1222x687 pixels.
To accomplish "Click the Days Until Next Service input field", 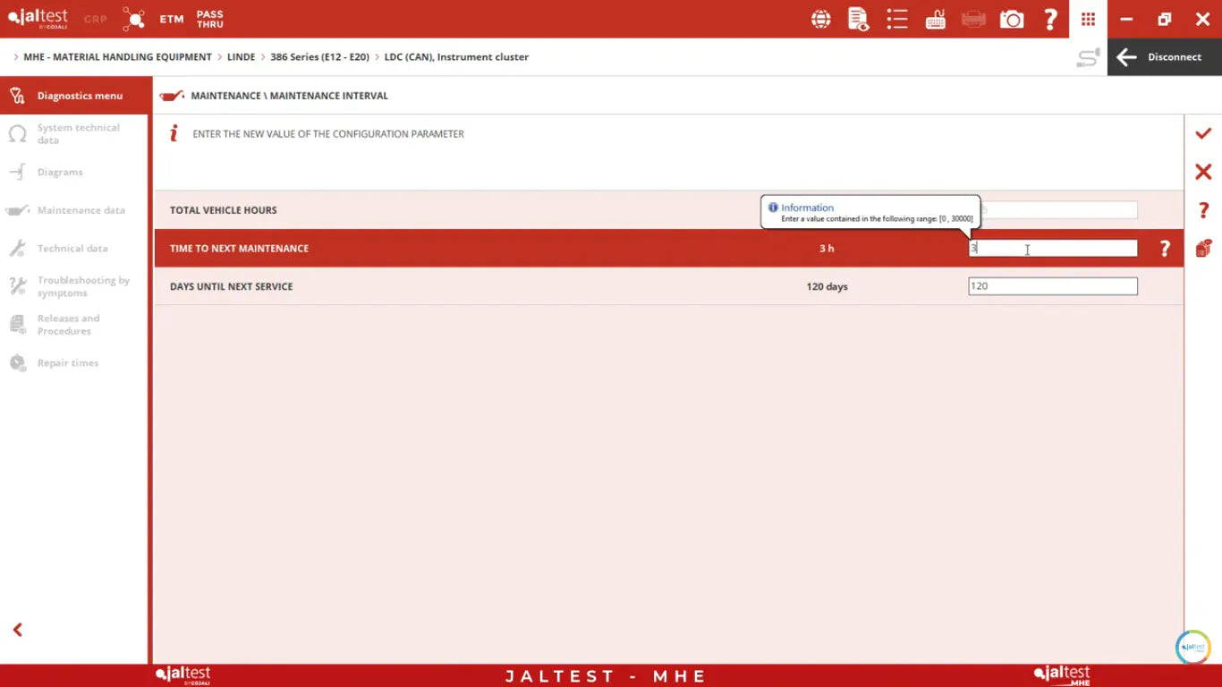I will click(1052, 285).
